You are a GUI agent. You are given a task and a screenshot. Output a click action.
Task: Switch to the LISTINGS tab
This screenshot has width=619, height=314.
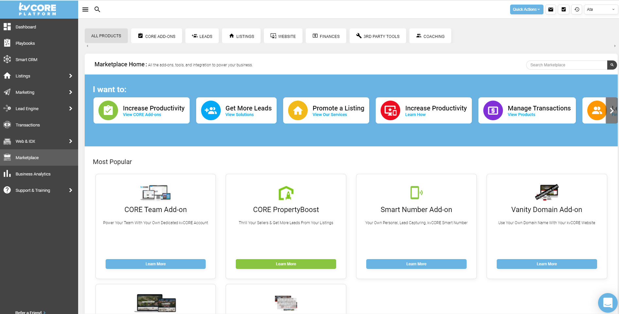(241, 36)
